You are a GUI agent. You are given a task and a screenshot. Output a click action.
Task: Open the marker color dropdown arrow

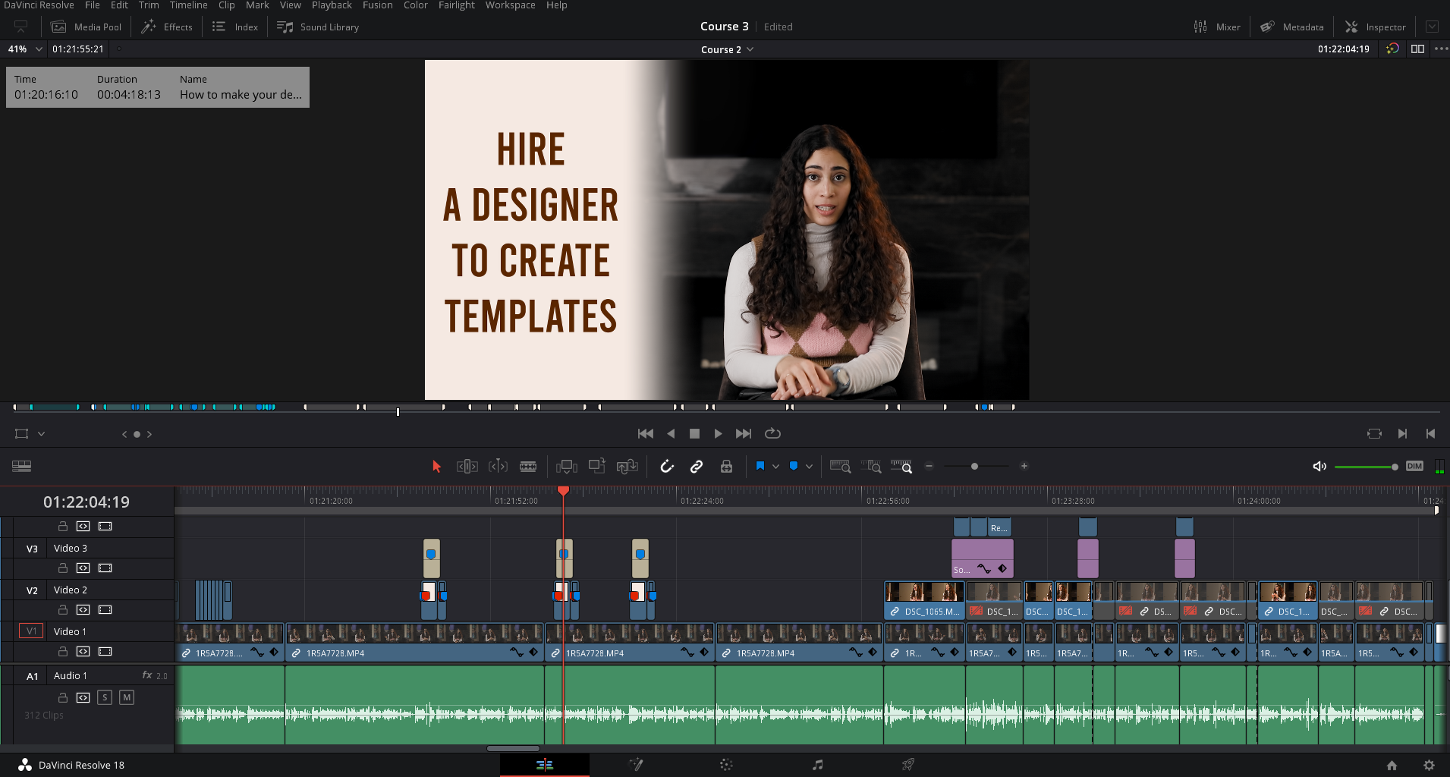tap(809, 467)
